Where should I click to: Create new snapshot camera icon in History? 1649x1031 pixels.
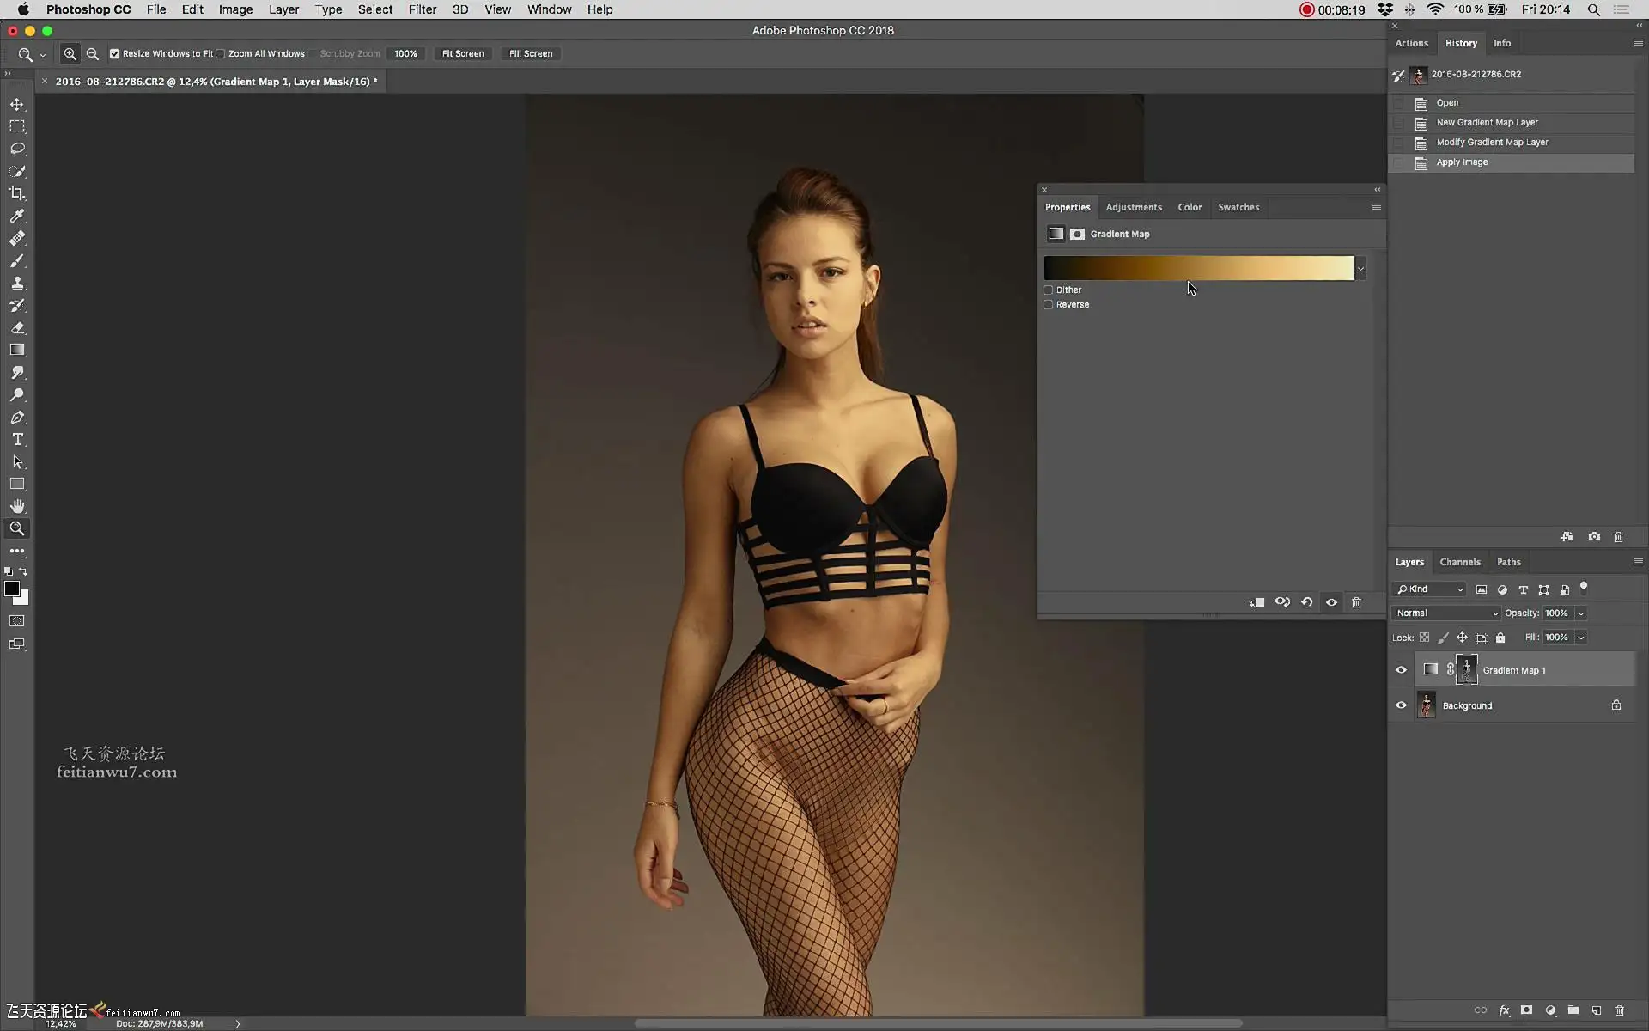[1594, 537]
